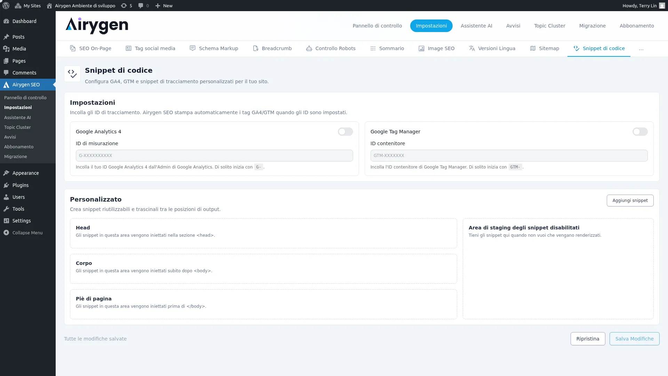Open Abbonamento sidebar submenu link
Screen dimensions: 668x376
tap(19, 147)
